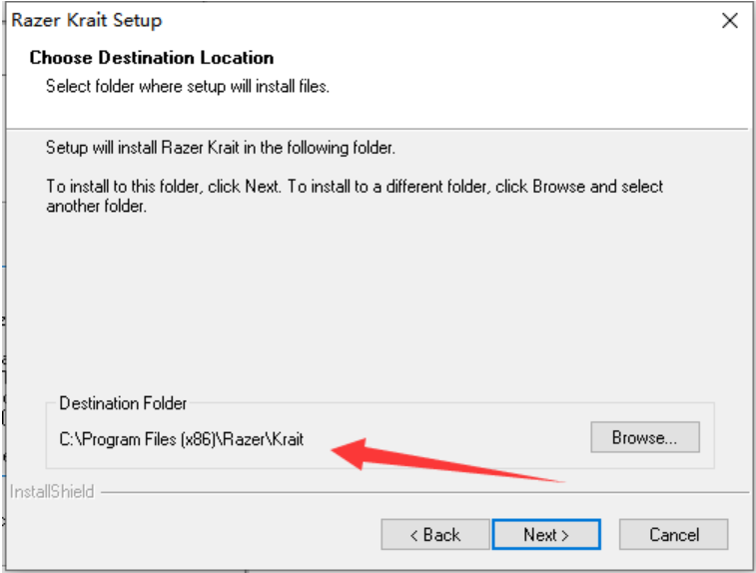This screenshot has height=573, width=756.
Task: Click the word Browse in the instruction text
Action: 558,187
